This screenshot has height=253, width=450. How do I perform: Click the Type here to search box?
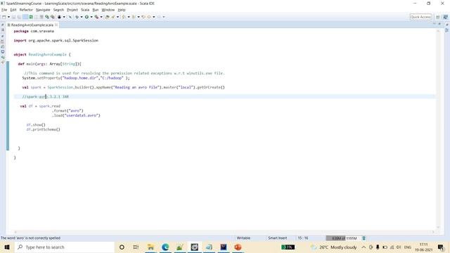[x=65, y=247]
